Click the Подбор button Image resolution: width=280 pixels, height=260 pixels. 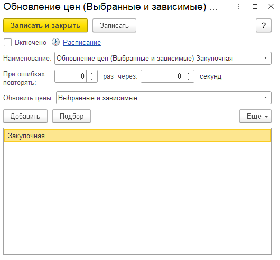pos(72,116)
